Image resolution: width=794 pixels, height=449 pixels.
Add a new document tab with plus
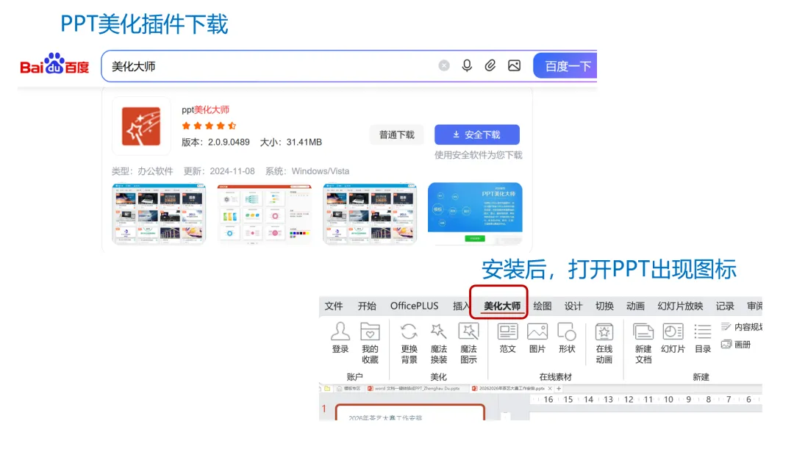pyautogui.click(x=559, y=389)
